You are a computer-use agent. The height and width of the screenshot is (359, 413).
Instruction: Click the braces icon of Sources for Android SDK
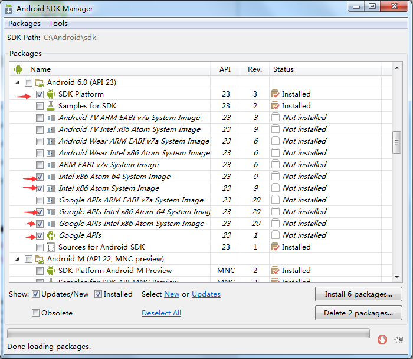pyautogui.click(x=51, y=247)
